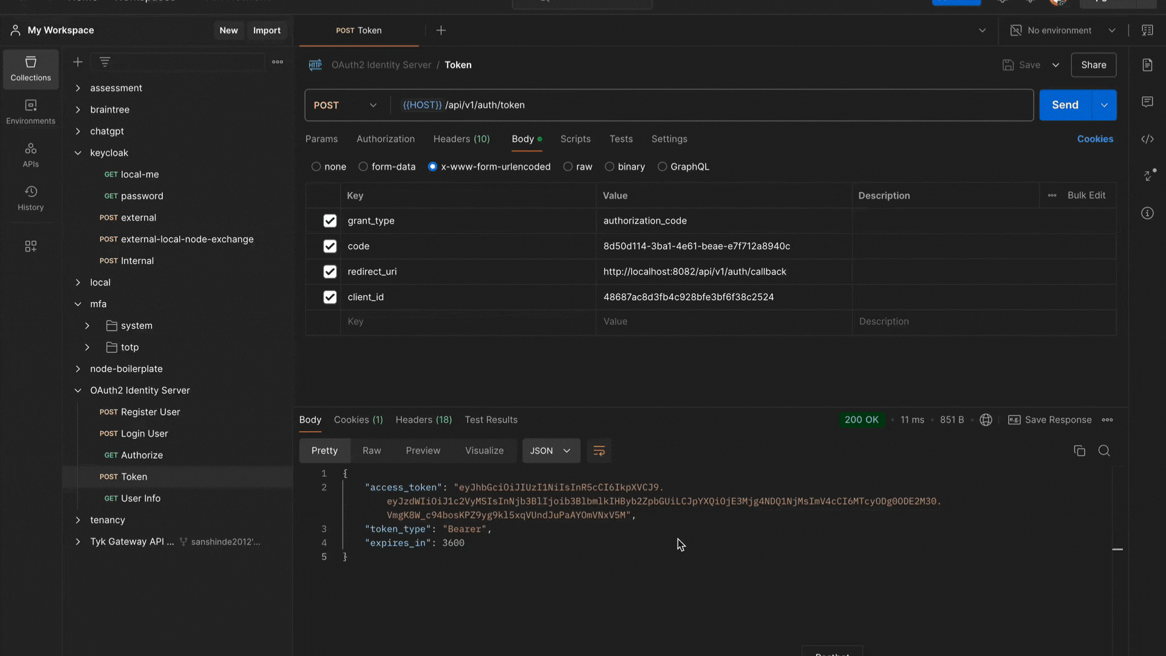
Task: Open a new request tab with plus
Action: [x=441, y=30]
